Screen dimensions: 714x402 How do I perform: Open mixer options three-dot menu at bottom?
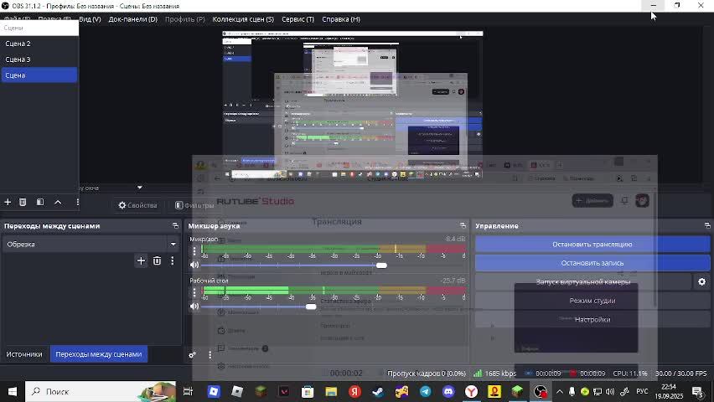pos(210,354)
